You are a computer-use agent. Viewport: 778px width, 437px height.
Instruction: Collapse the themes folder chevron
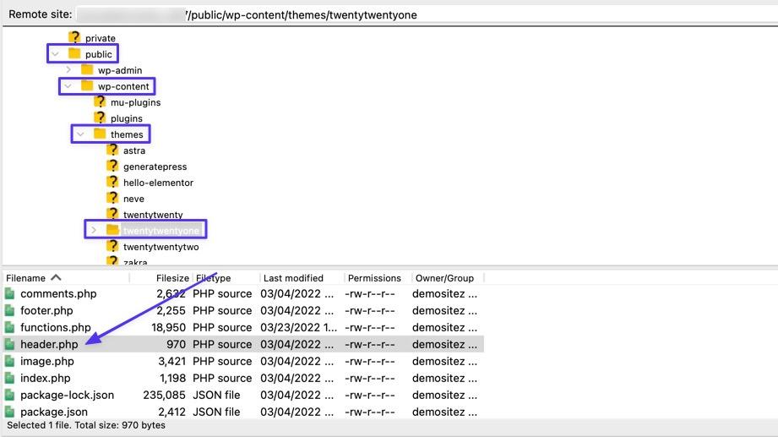(81, 134)
